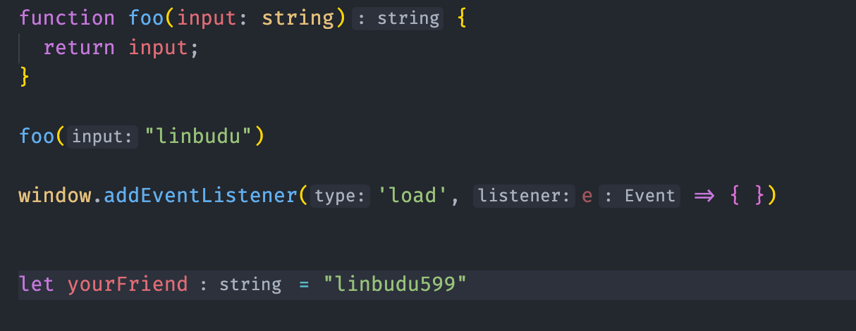Click the addEventListener method name

[x=200, y=196]
